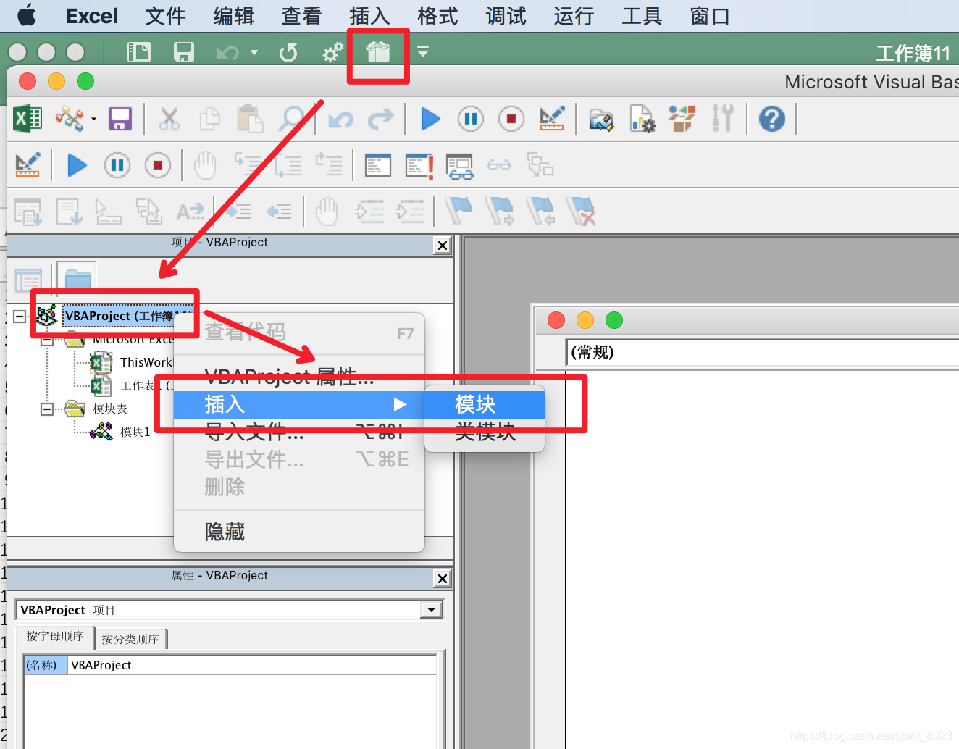The image size is (959, 749).
Task: Open the Insert object dropdown arrow
Action: tap(93, 119)
